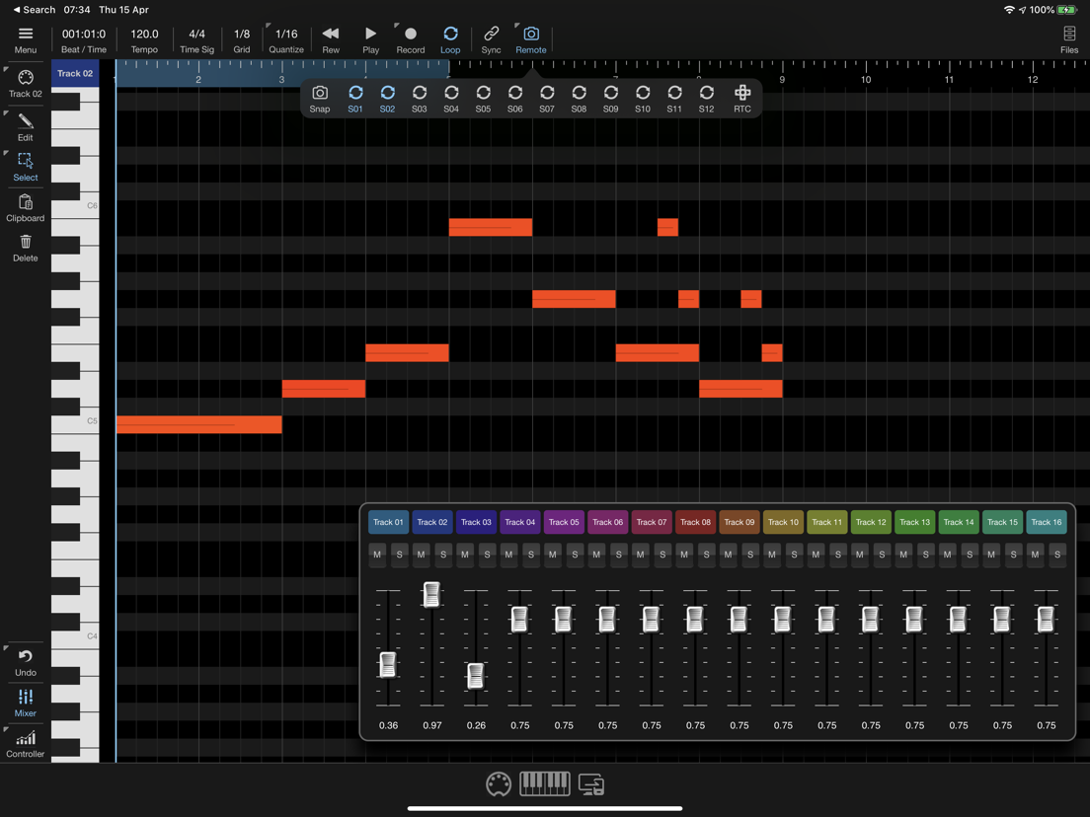Viewport: 1090px width, 817px height.
Task: Open the screen/device view icon at bottom
Action: [x=591, y=784]
